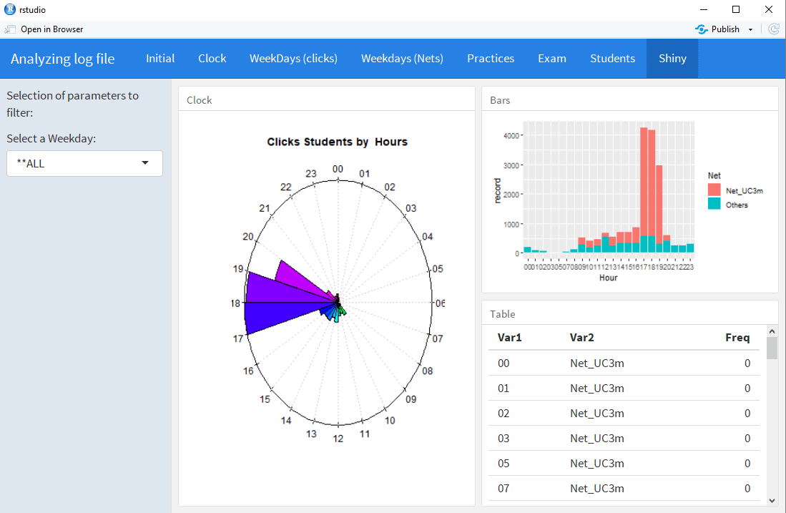This screenshot has width=786, height=513.
Task: Expand the Publish dropdown arrow
Action: click(x=750, y=29)
